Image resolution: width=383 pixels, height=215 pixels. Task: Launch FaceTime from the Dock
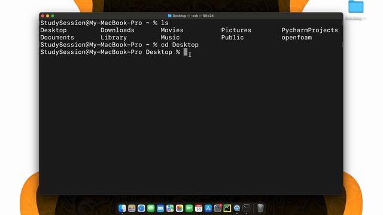(x=189, y=208)
